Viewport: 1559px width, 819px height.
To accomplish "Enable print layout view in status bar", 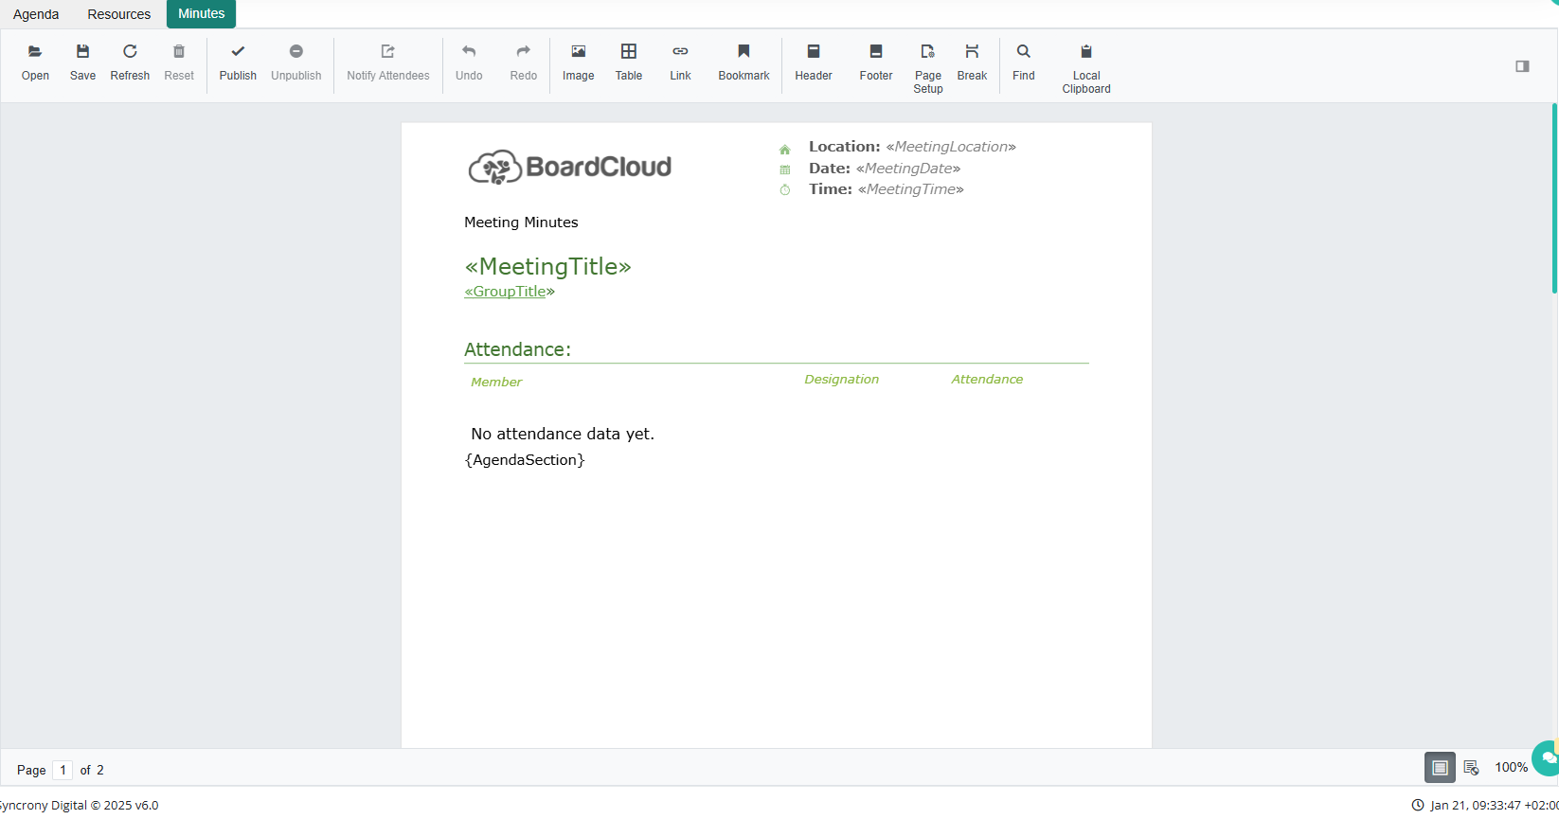I will (x=1440, y=768).
